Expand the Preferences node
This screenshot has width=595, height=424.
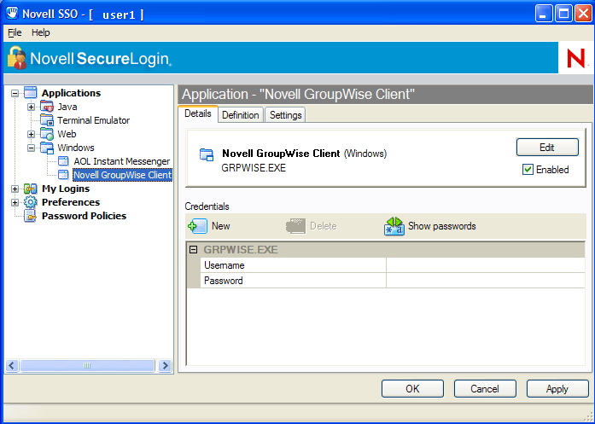[x=15, y=202]
